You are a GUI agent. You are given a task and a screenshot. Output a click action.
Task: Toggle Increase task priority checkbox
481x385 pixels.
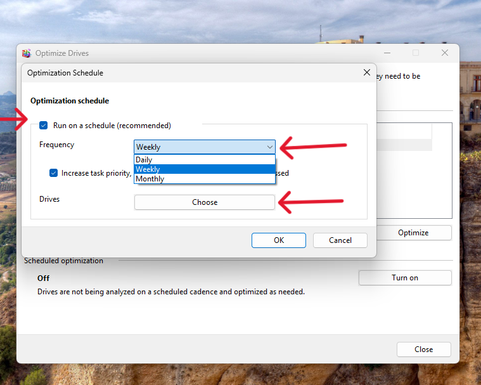(x=54, y=173)
